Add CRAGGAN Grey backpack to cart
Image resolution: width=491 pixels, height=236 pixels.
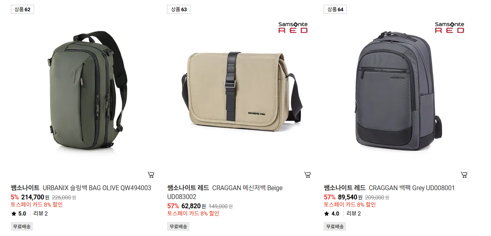[x=464, y=174]
